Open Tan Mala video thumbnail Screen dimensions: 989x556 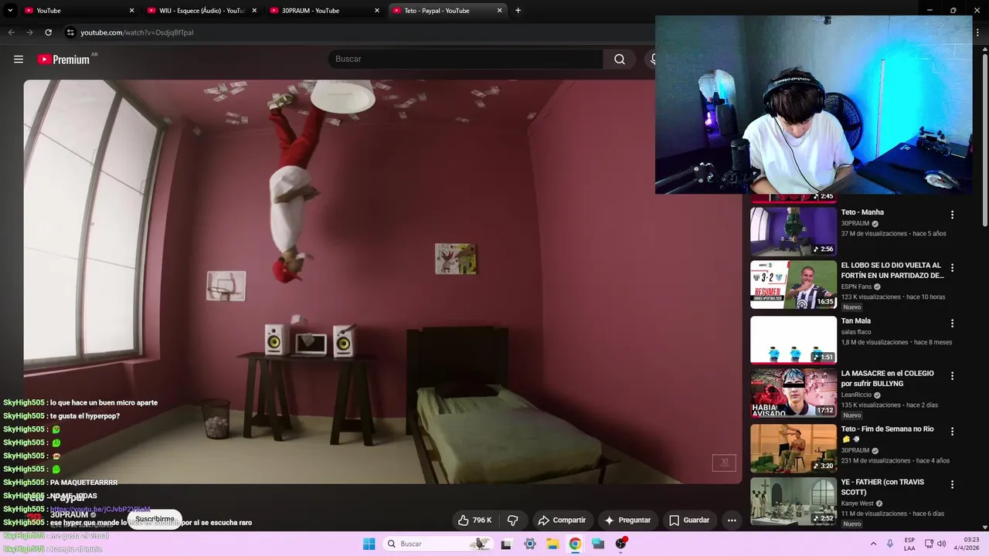coord(794,340)
